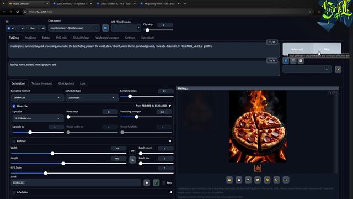
Task: Open the Checkpoint dropdown
Action: point(73,28)
